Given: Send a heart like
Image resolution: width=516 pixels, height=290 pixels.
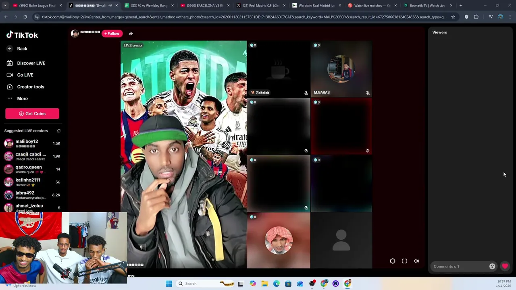Looking at the screenshot, I should [x=505, y=266].
